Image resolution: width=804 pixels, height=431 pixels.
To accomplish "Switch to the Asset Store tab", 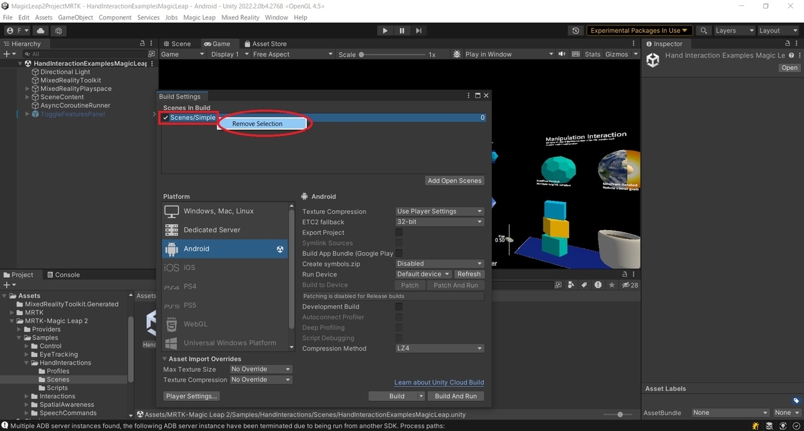I will point(265,44).
